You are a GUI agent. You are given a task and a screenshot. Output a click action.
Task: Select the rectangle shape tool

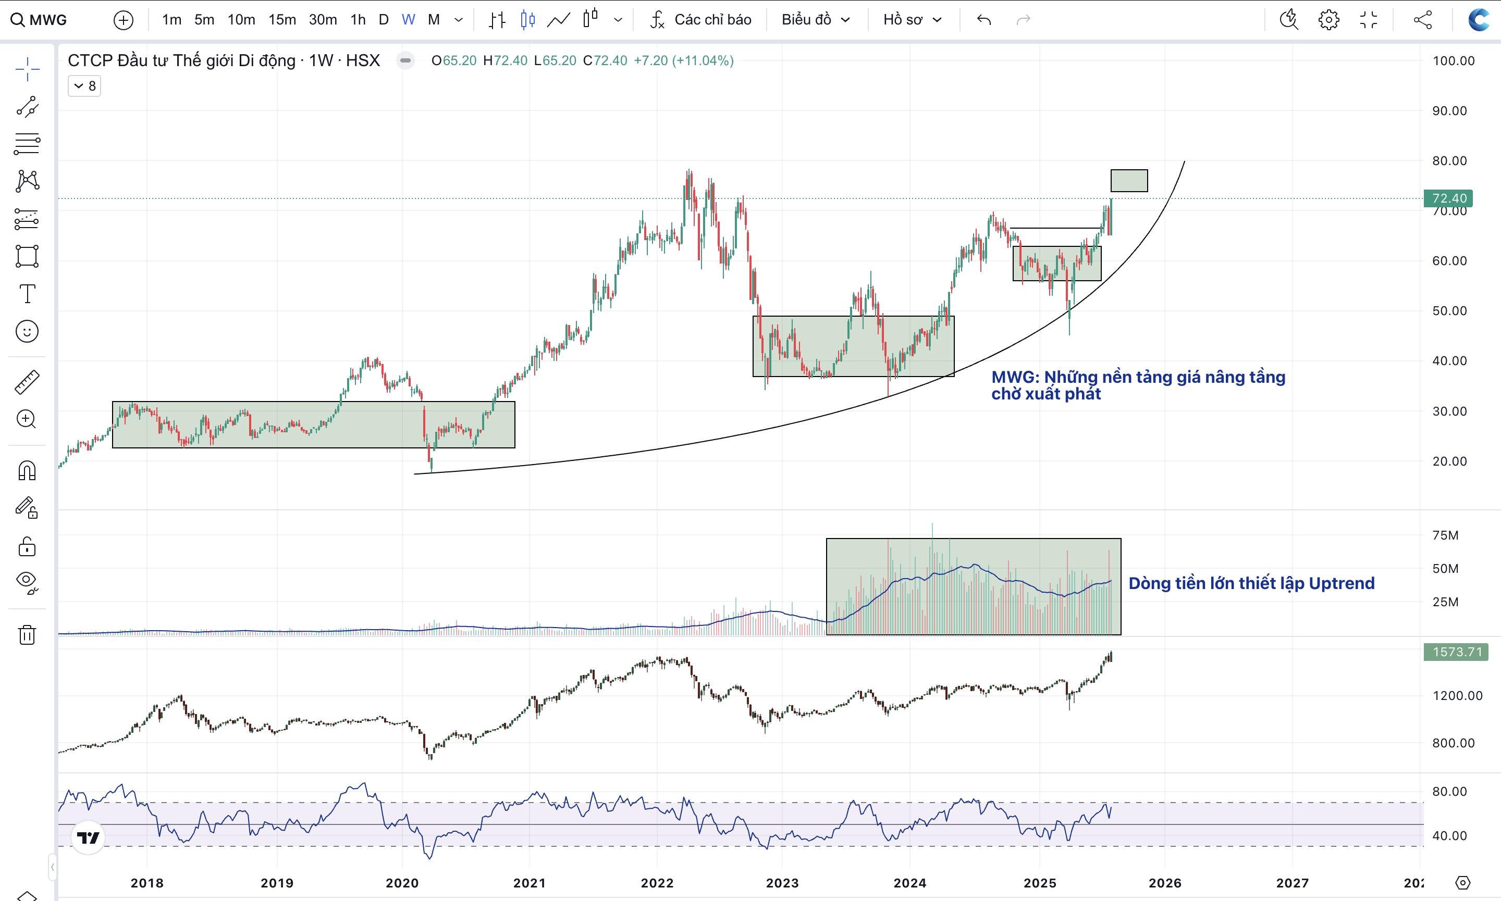pyautogui.click(x=27, y=256)
